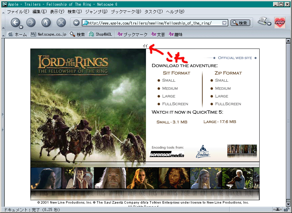Open the Shop@AOL toolbar shortcut
This screenshot has width=292, height=213.
pyautogui.click(x=100, y=34)
